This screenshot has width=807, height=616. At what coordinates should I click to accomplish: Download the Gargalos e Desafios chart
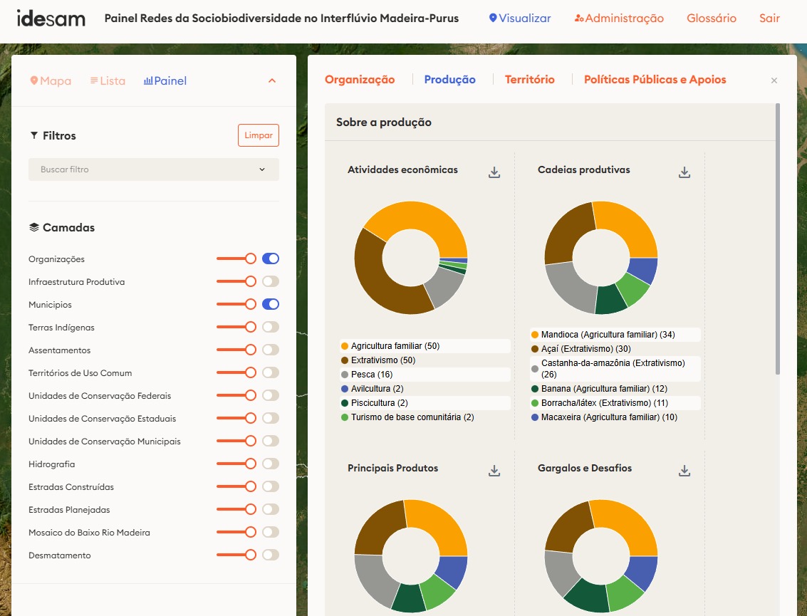click(x=684, y=471)
